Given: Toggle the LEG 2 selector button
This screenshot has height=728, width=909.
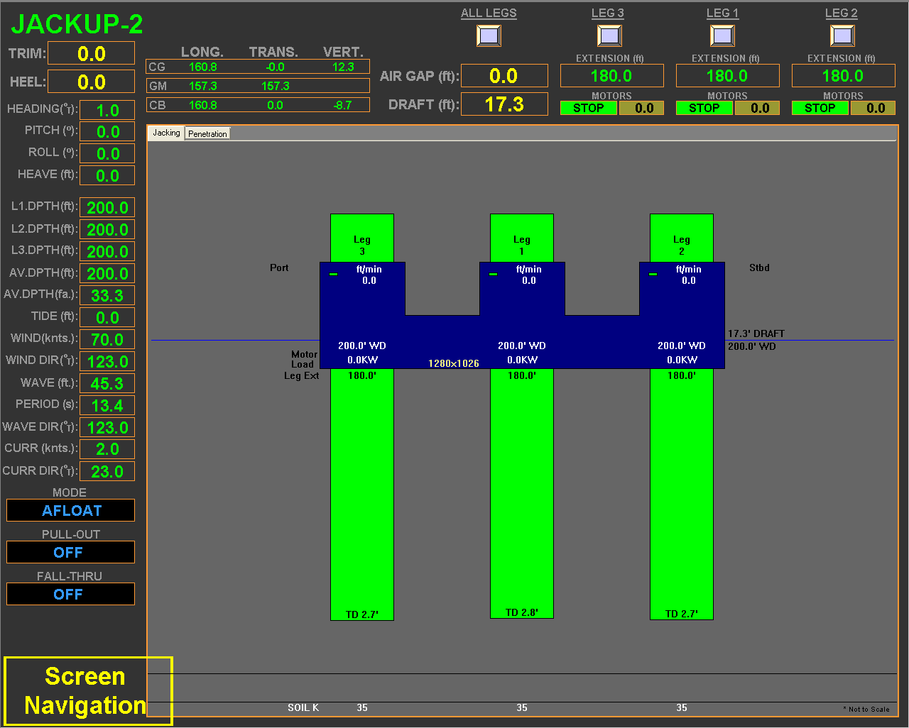Looking at the screenshot, I should tap(842, 35).
